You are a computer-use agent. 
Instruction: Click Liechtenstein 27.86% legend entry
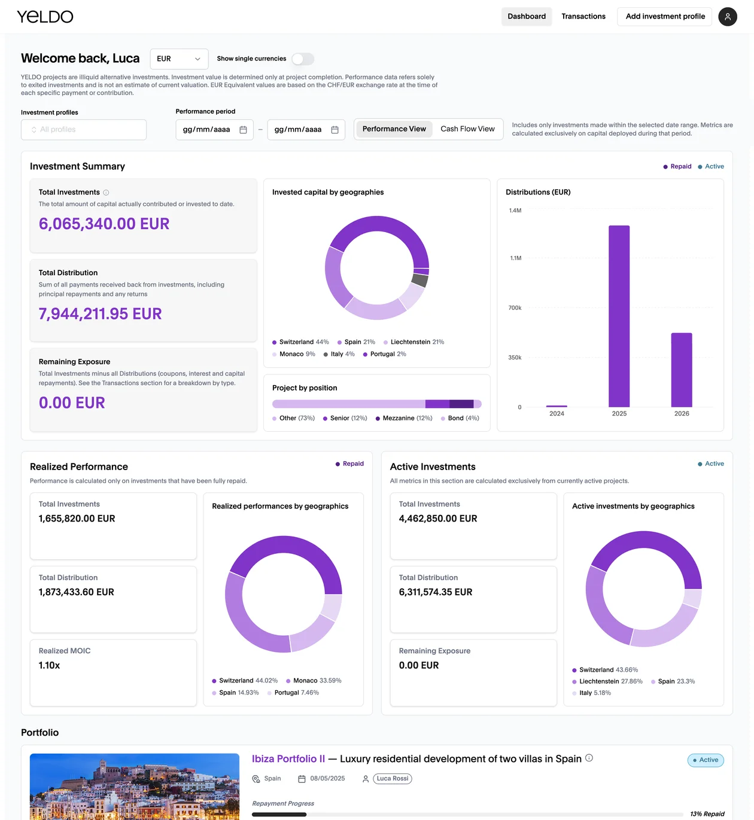click(x=607, y=681)
